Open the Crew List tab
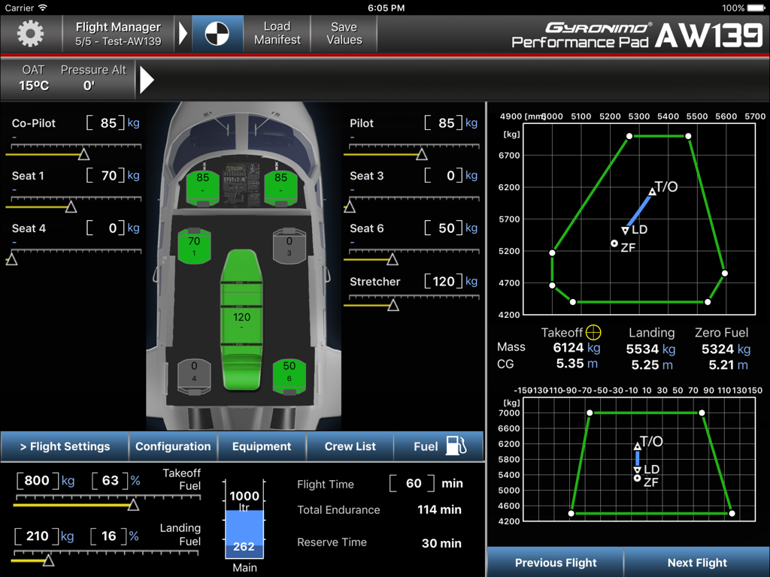The image size is (770, 577). pos(350,446)
